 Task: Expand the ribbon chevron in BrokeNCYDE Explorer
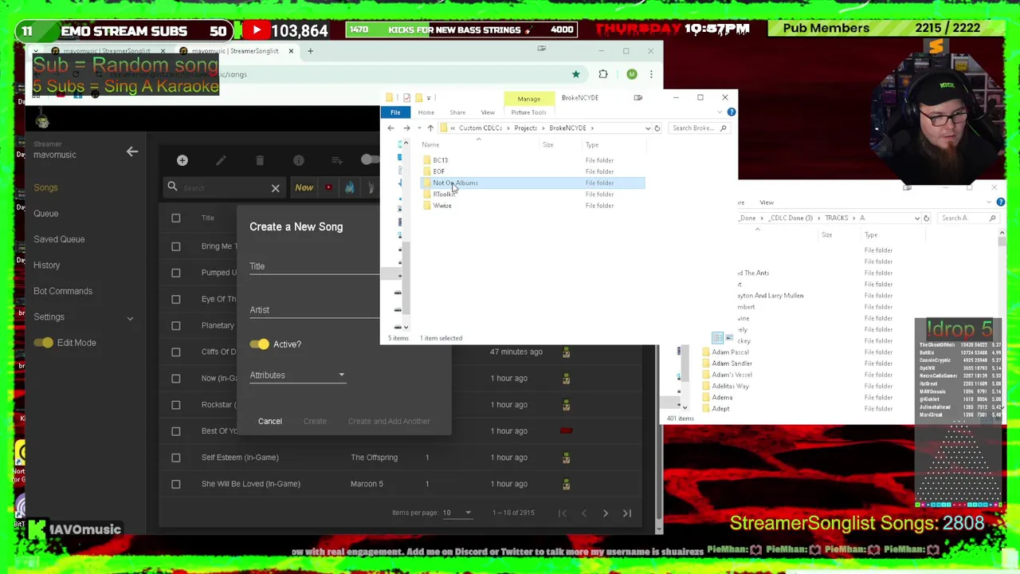click(720, 112)
